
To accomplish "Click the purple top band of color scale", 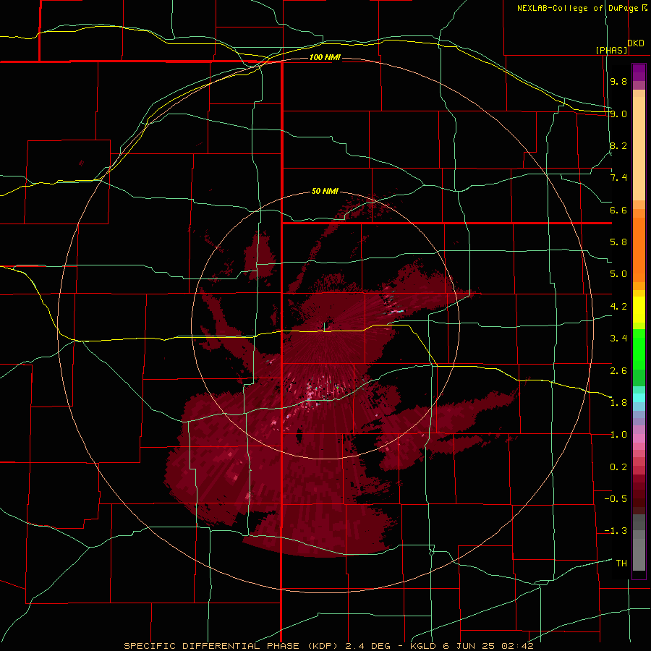I will pyautogui.click(x=639, y=72).
